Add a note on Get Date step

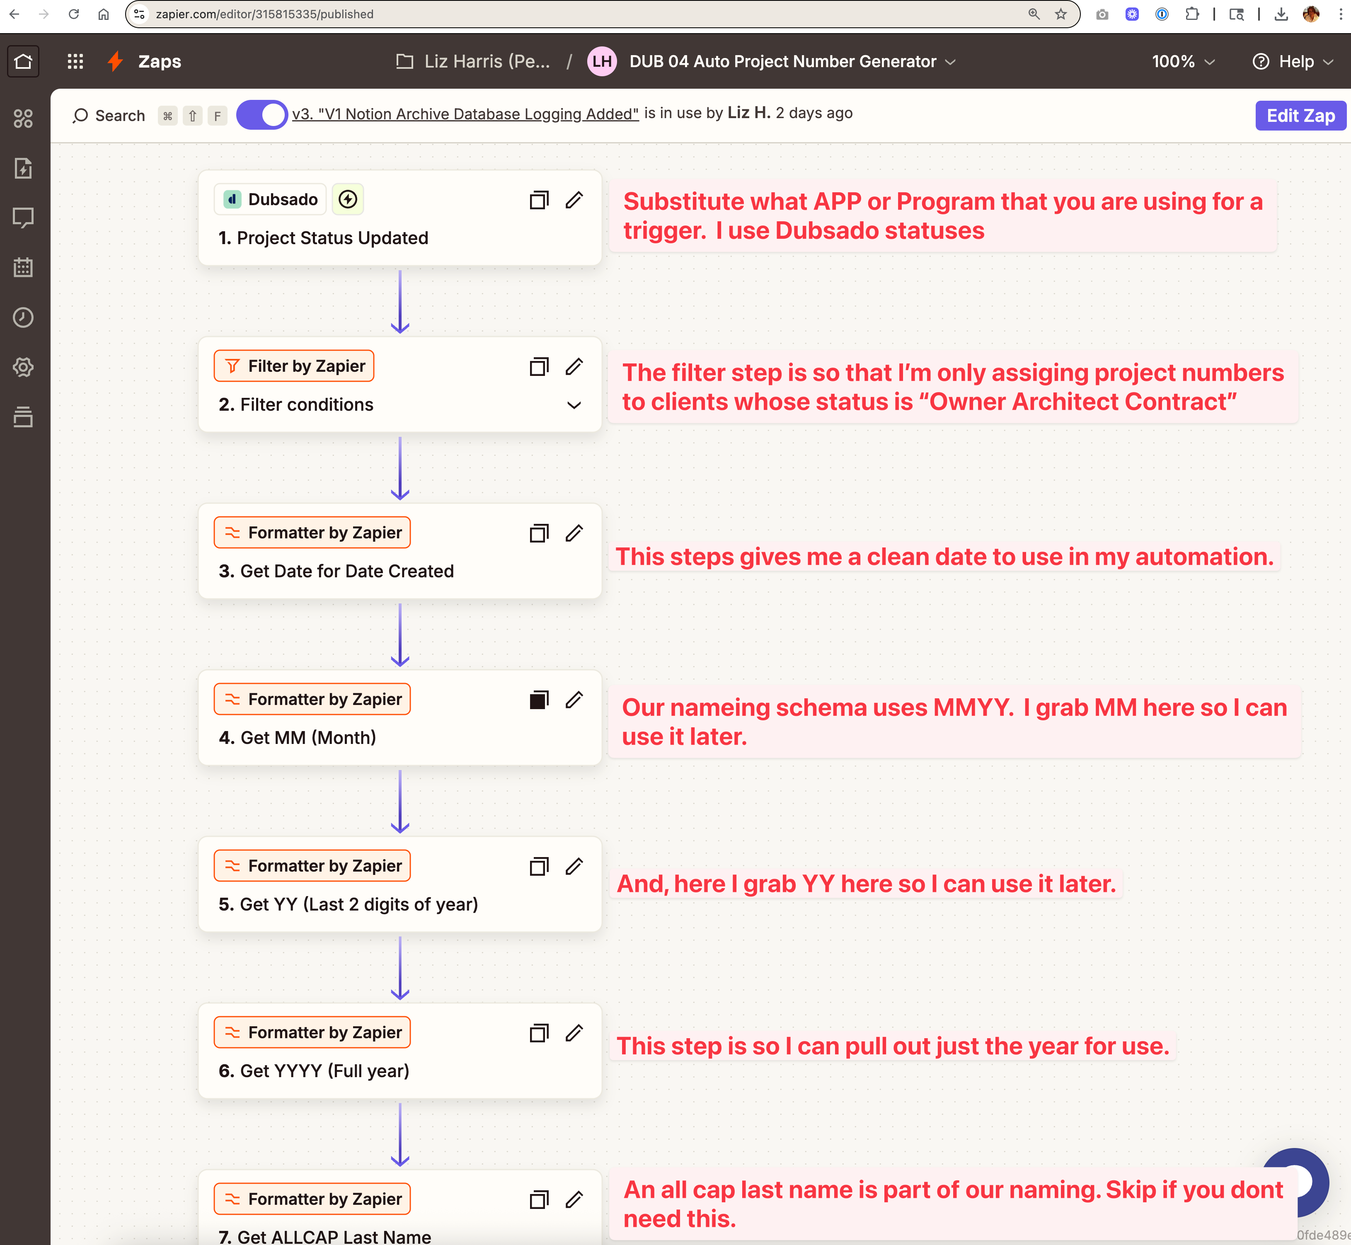[x=539, y=533]
